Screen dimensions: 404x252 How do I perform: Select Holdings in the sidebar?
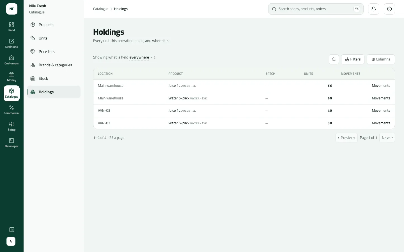tap(54, 92)
